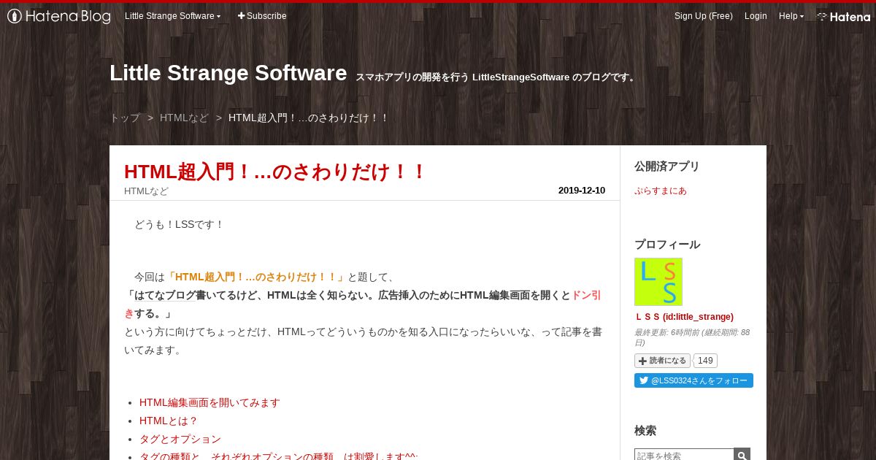This screenshot has height=460, width=876.
Task: Click the 読者になる button
Action: click(x=662, y=361)
